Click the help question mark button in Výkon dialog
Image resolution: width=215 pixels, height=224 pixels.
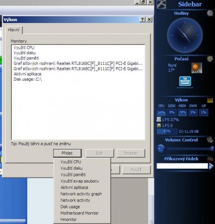(x=143, y=20)
